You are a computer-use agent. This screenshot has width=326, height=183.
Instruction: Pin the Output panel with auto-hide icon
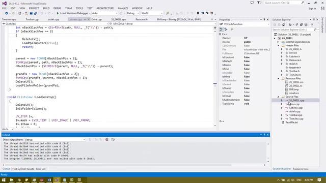point(264,135)
